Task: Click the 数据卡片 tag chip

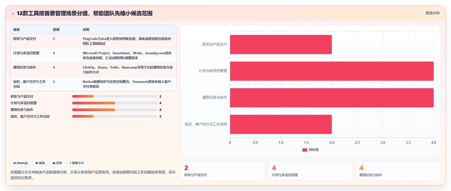Action: point(77,163)
